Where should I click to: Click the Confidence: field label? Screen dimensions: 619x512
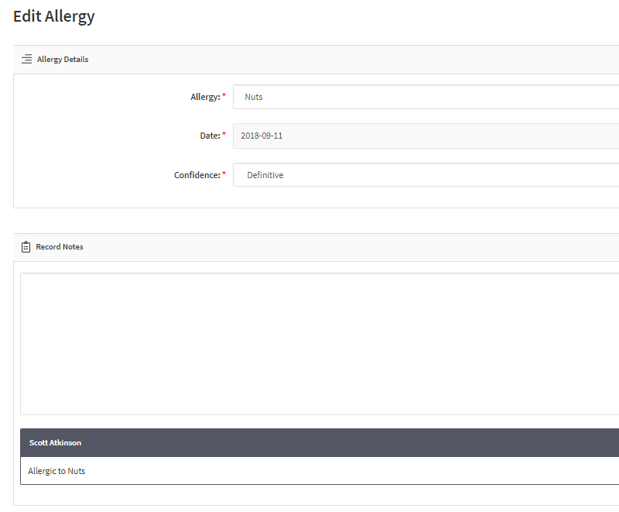(x=197, y=175)
